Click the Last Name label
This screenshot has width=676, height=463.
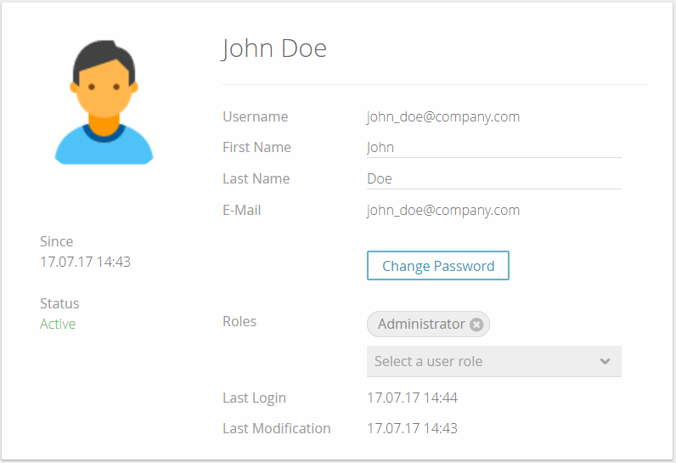coord(256,179)
